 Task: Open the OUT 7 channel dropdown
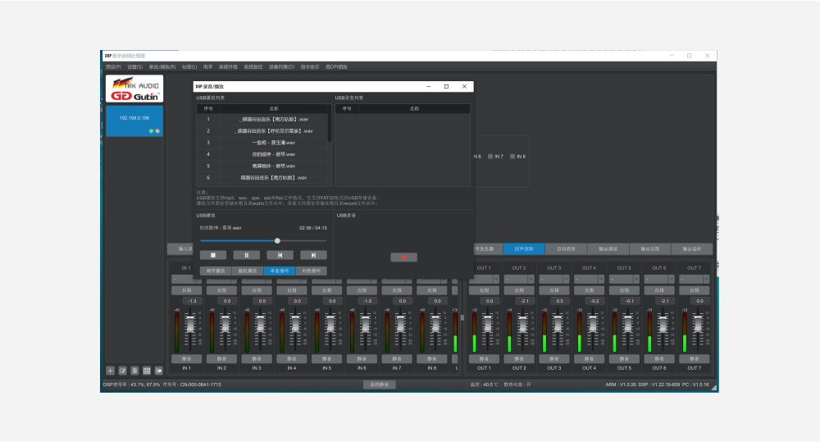tap(694, 280)
